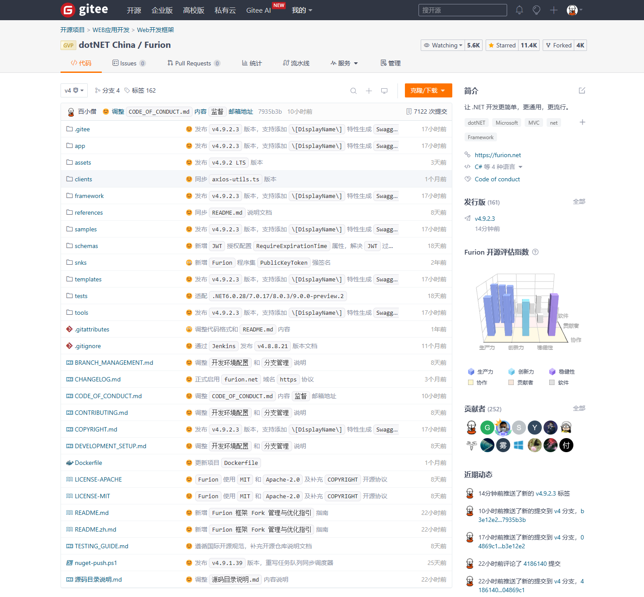
Task: Open the Watching dropdown
Action: [x=443, y=45]
